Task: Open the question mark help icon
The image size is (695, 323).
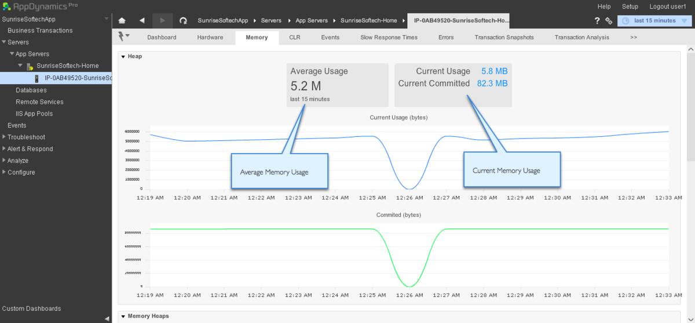Action: tap(597, 20)
